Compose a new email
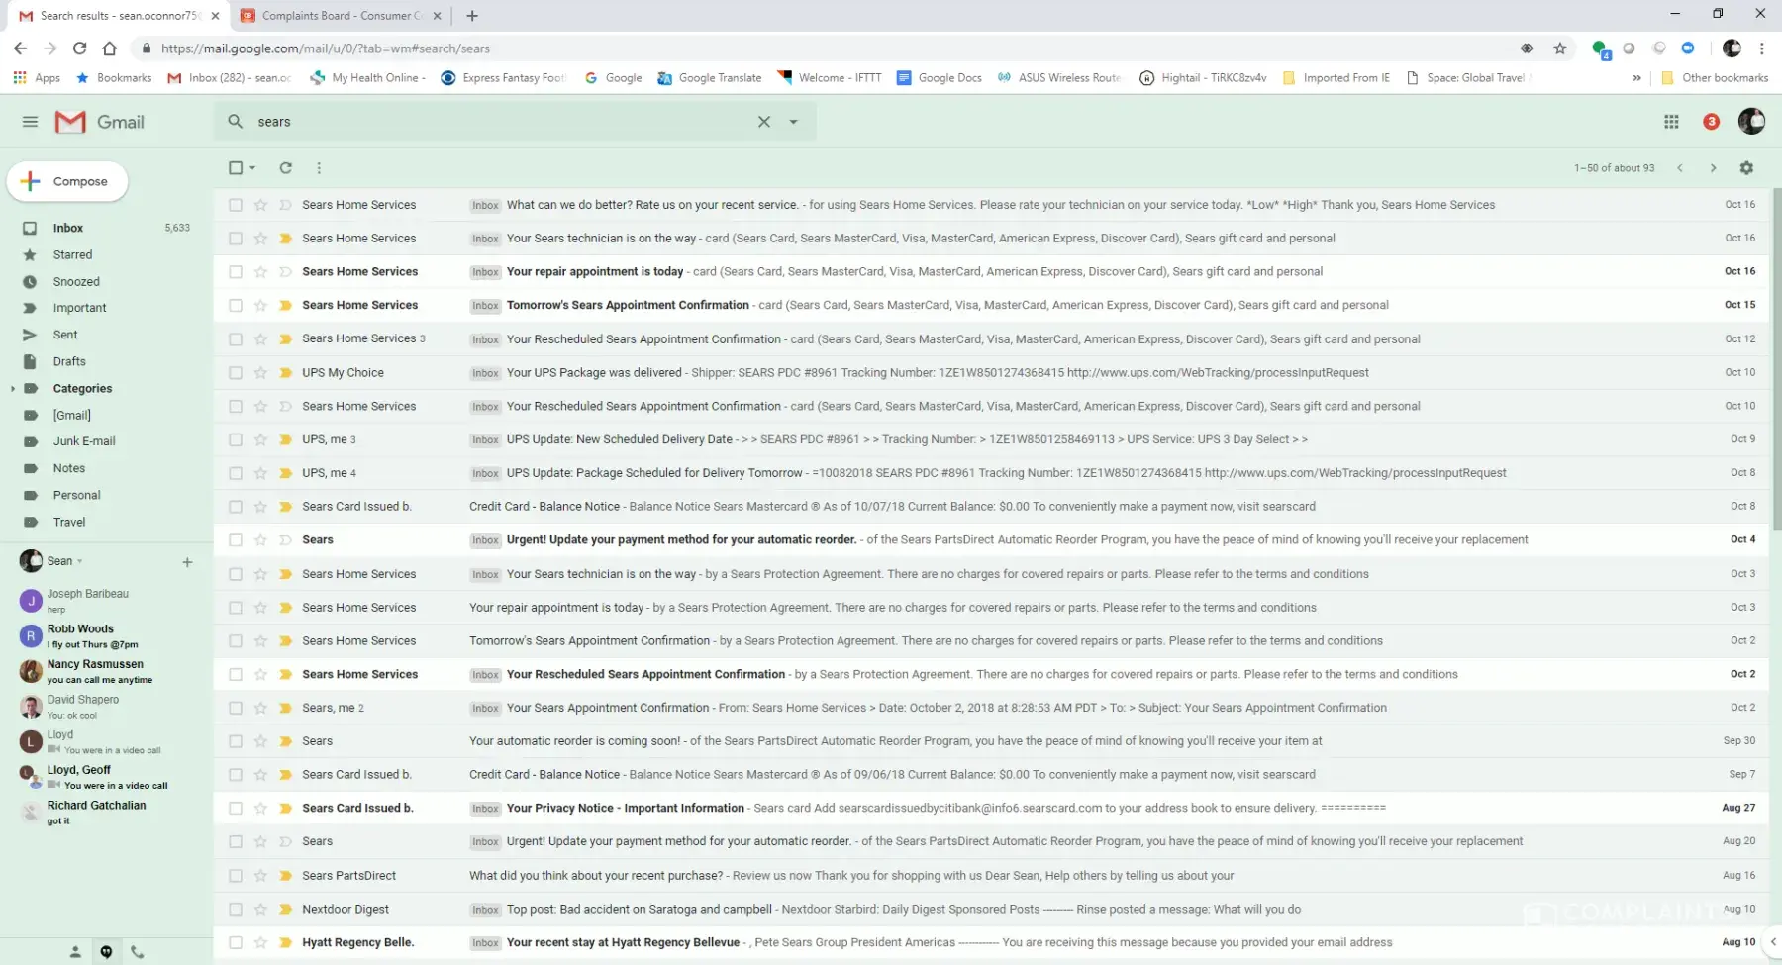Viewport: 1782px width, 965px height. pyautogui.click(x=67, y=181)
